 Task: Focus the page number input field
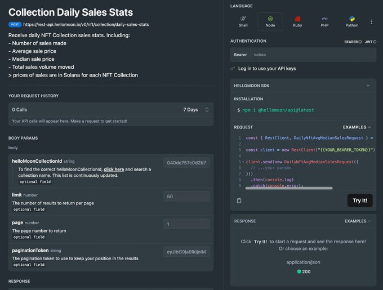click(186, 224)
